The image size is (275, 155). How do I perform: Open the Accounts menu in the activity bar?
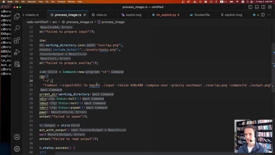point(17,137)
